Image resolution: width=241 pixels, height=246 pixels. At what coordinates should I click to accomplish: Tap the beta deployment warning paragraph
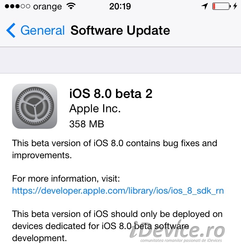117,226
